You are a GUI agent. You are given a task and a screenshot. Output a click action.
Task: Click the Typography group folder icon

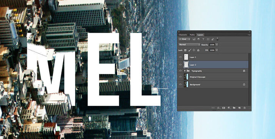[188, 71]
